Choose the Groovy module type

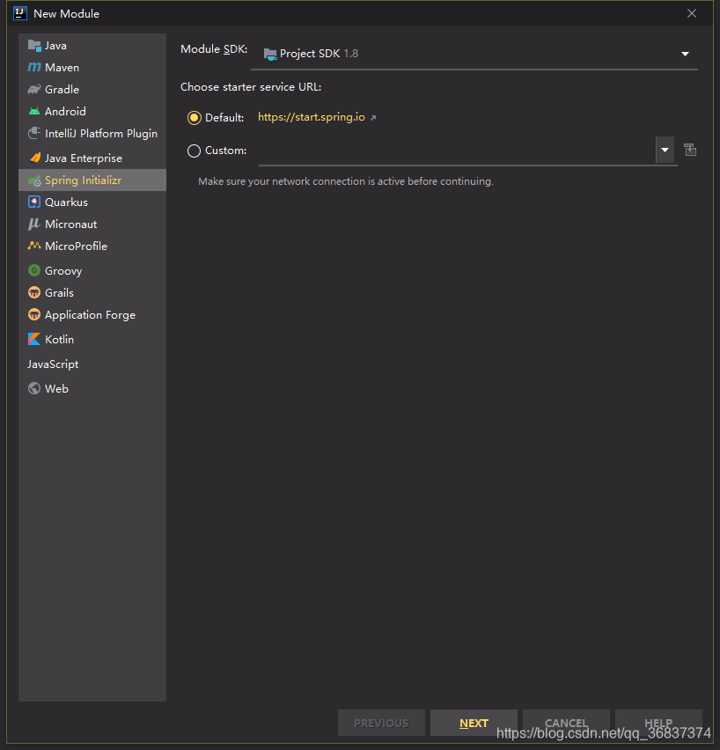(92, 270)
